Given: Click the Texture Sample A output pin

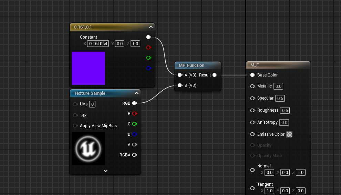Looking at the screenshot, I should tap(135, 144).
